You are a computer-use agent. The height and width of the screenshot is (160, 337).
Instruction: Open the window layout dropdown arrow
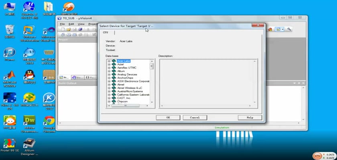click(x=282, y=29)
